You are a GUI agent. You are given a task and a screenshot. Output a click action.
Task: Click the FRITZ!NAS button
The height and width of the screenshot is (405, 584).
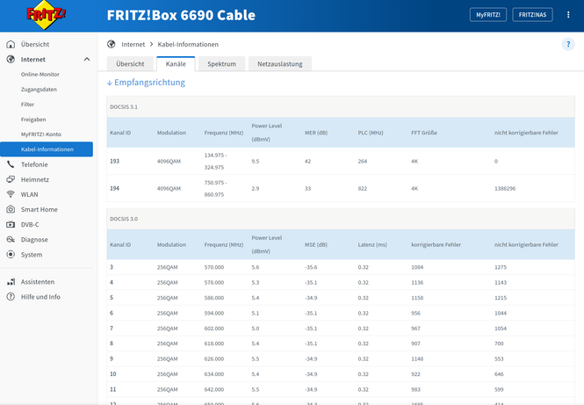point(532,15)
